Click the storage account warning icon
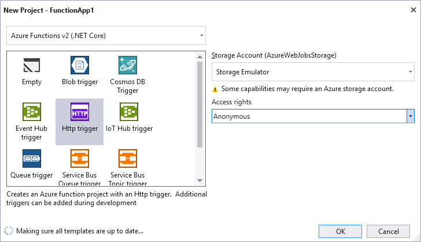The image size is (421, 242). (216, 89)
